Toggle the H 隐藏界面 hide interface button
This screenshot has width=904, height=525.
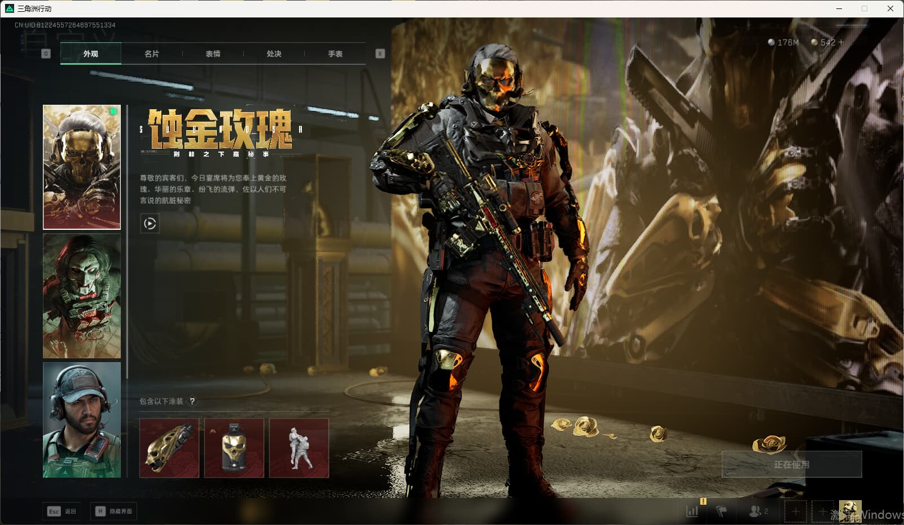click(113, 511)
